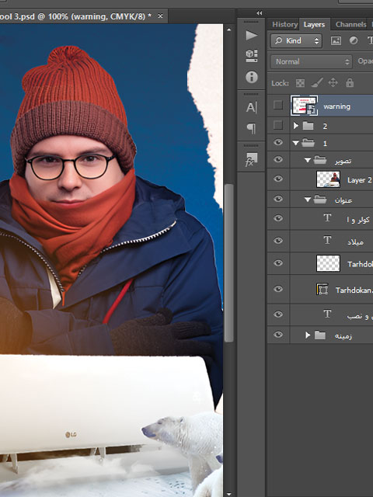This screenshot has height=497, width=373.
Task: Open the Kind filter dropdown
Action: (x=296, y=40)
